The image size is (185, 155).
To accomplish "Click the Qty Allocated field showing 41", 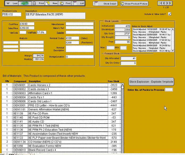I will click(x=128, y=58).
